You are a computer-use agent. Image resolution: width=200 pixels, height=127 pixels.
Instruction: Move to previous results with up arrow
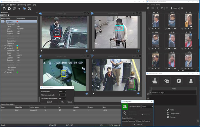click(x=167, y=8)
